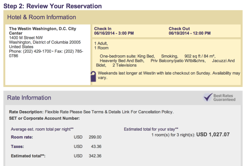Click the One-bedroom suite room description
This screenshot has width=246, height=166.
click(165, 61)
